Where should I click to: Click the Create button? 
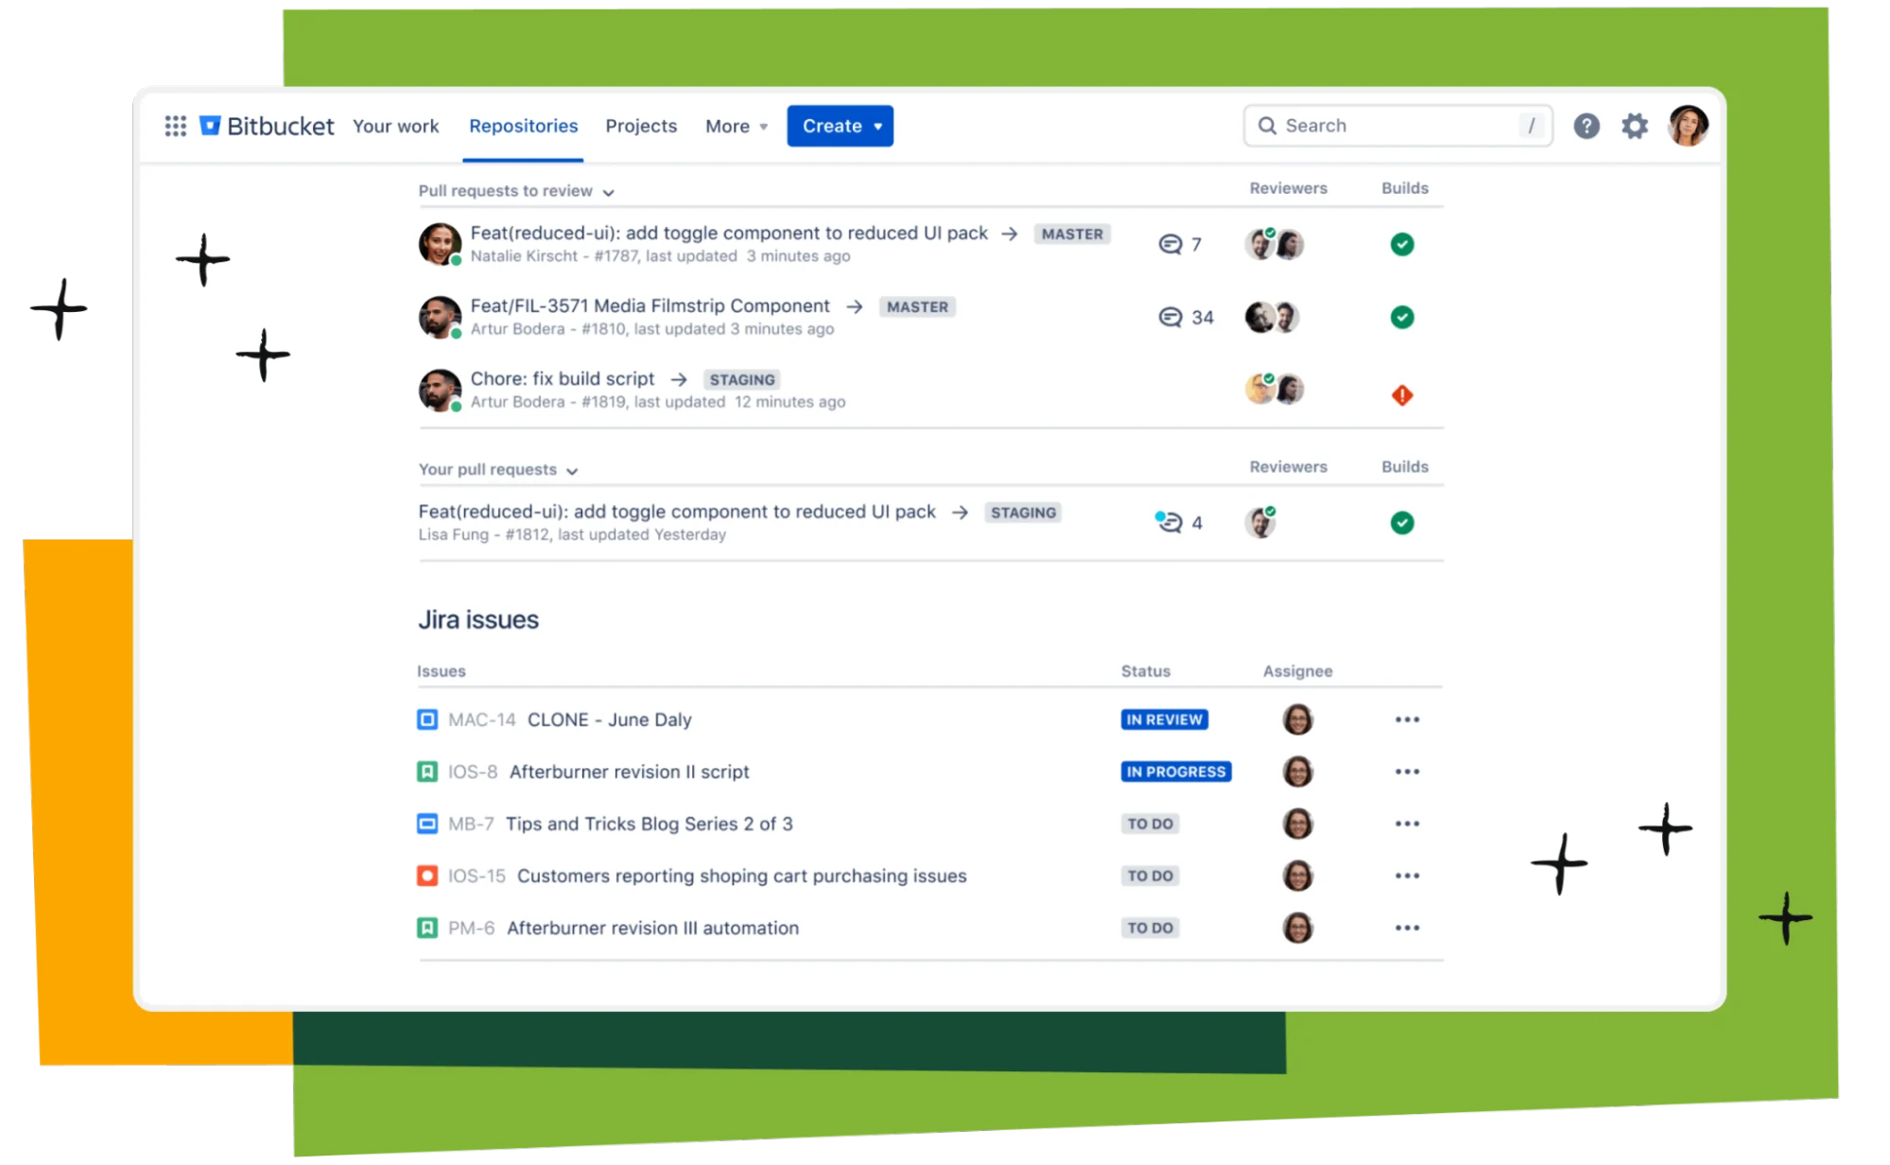click(840, 126)
